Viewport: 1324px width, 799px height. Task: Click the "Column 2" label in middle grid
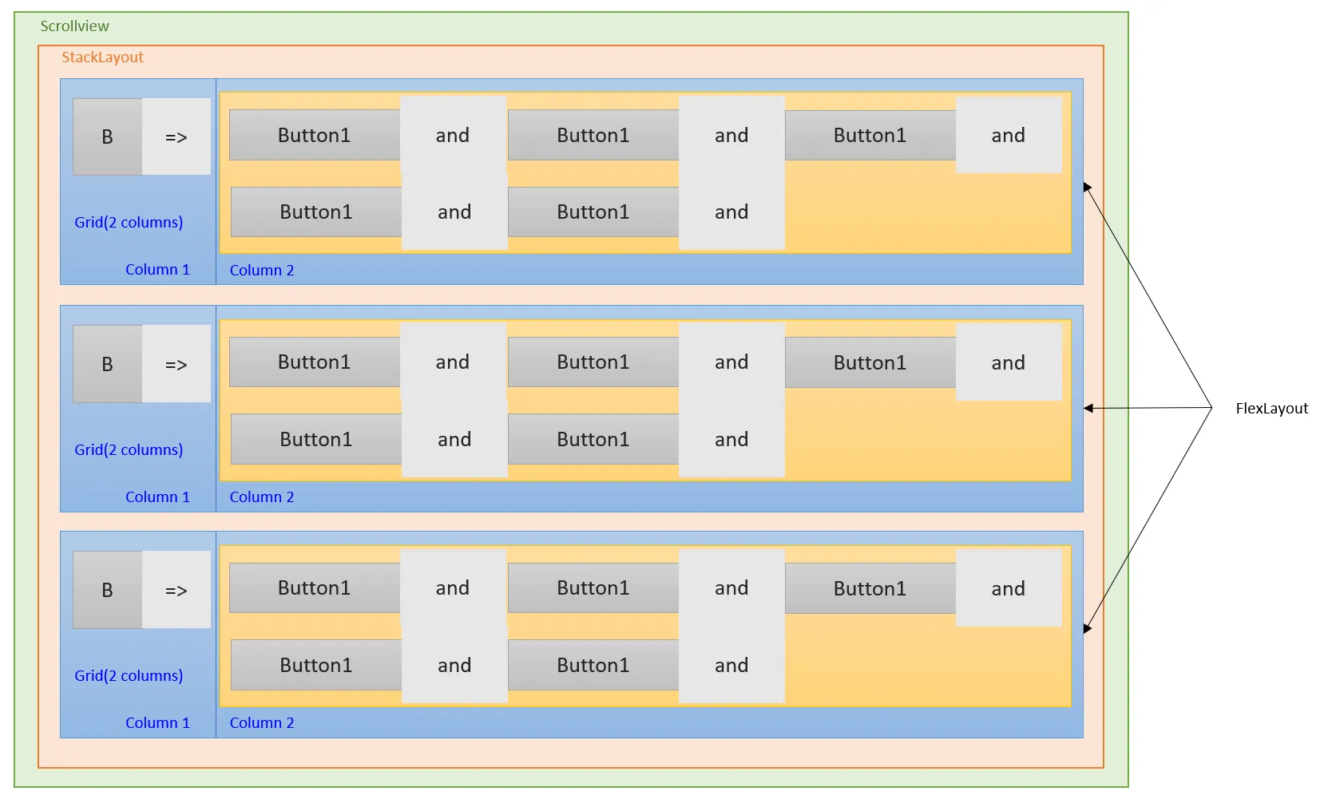tap(262, 496)
